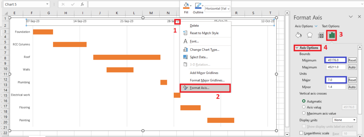Choose Select Data from context menu
364x137 pixels.
(x=199, y=57)
